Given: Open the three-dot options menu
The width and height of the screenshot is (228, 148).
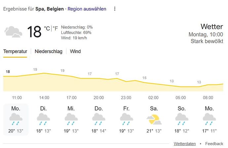Looking at the screenshot, I should [x=115, y=9].
